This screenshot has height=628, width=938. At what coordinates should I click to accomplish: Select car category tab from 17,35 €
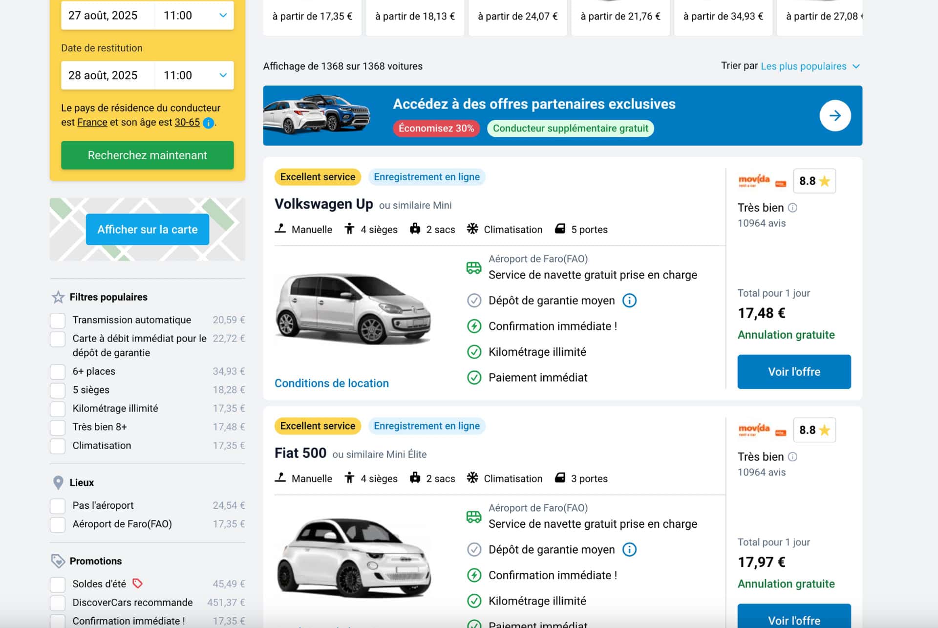312,16
